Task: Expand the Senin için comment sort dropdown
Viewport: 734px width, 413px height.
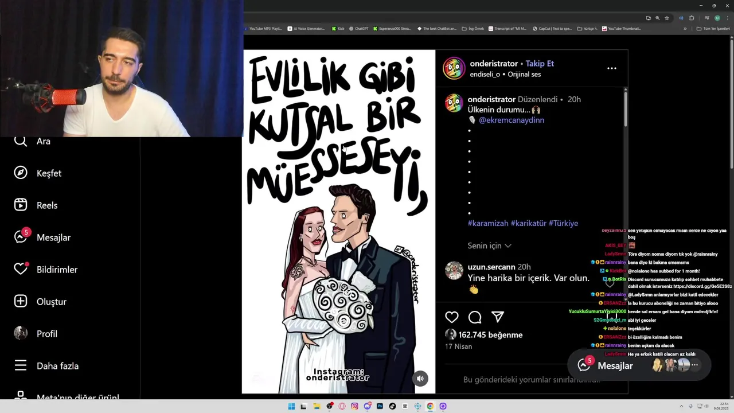Action: coord(490,246)
